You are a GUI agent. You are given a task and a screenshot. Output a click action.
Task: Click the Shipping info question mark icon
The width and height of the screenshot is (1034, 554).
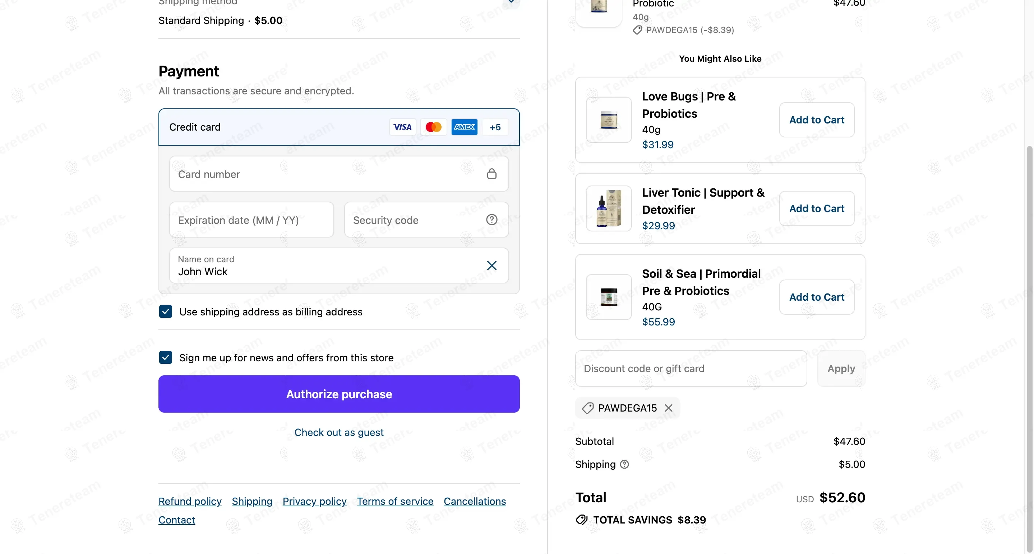click(x=624, y=464)
